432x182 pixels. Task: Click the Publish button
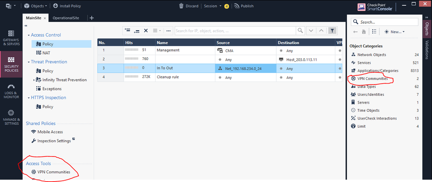(x=243, y=6)
